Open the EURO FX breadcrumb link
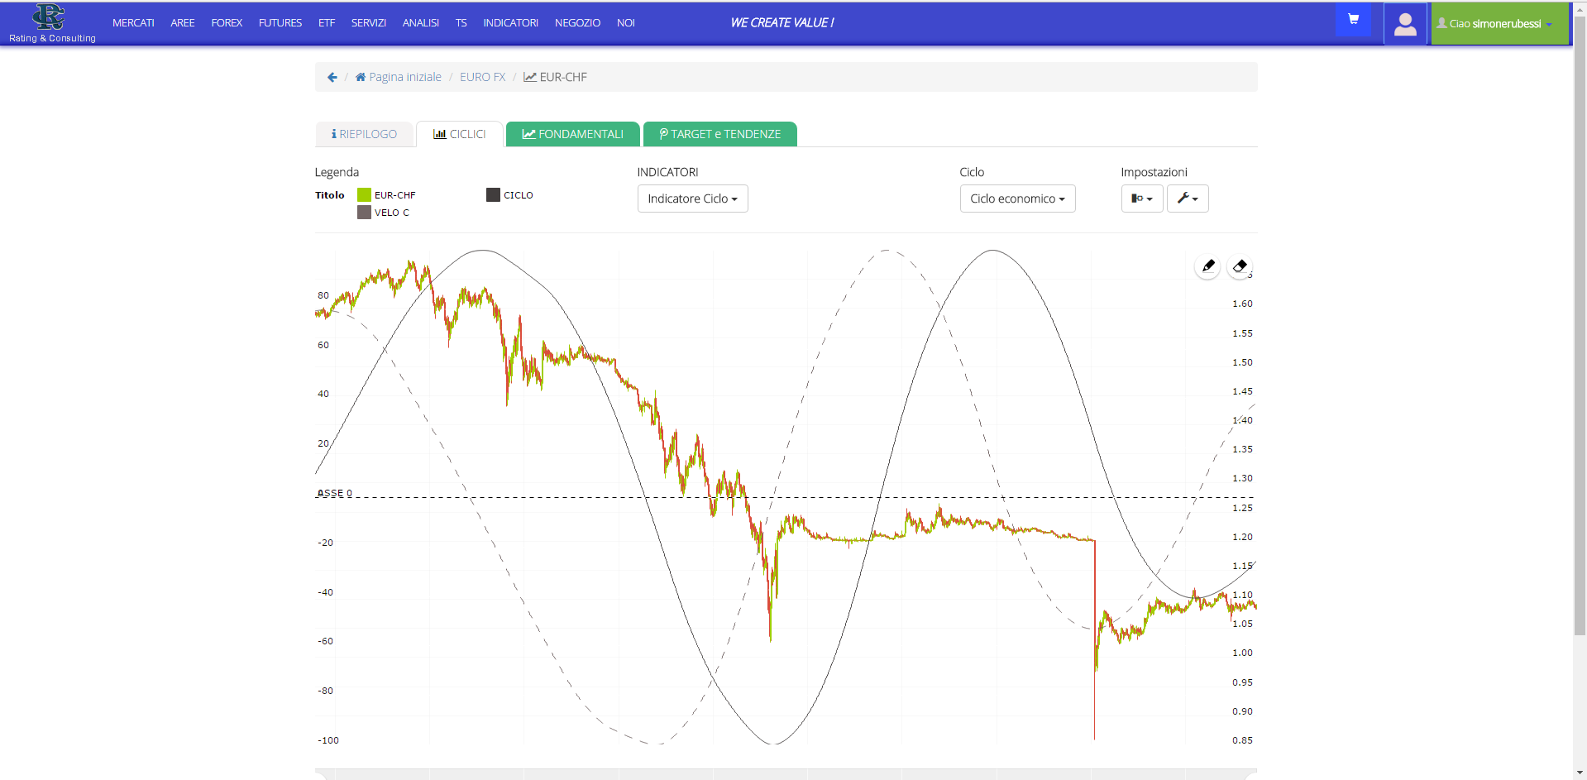 click(x=482, y=77)
